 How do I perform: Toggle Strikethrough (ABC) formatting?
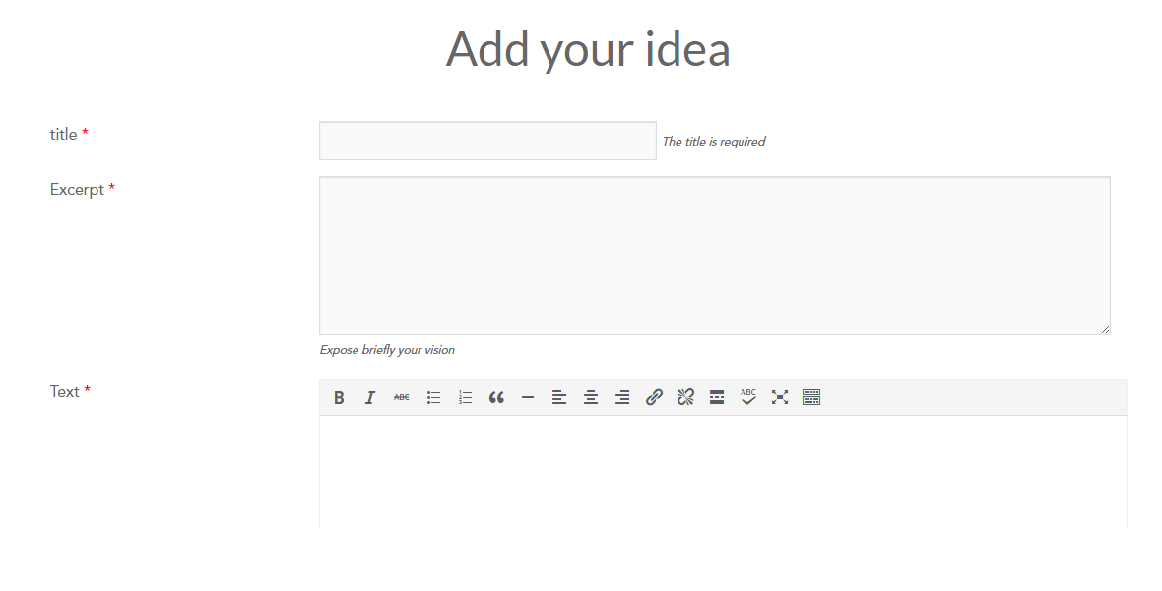coord(402,398)
